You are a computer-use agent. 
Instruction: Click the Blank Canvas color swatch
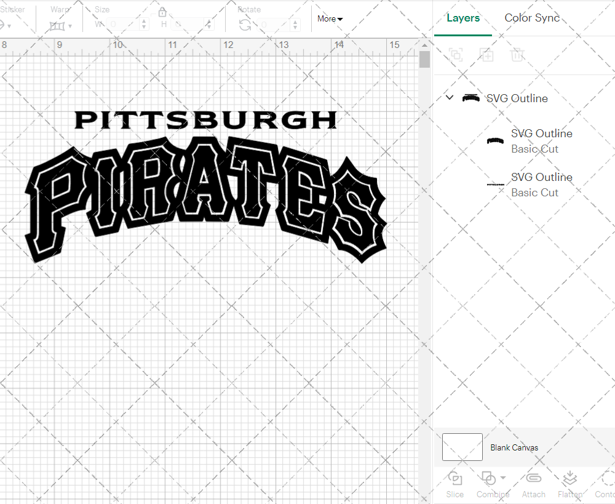[462, 447]
